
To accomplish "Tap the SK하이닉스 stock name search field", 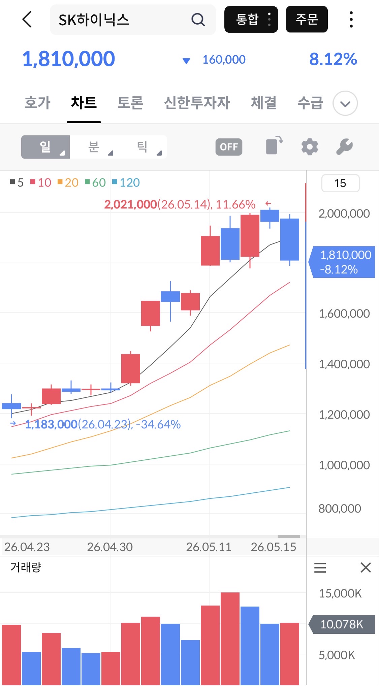I will click(x=133, y=20).
